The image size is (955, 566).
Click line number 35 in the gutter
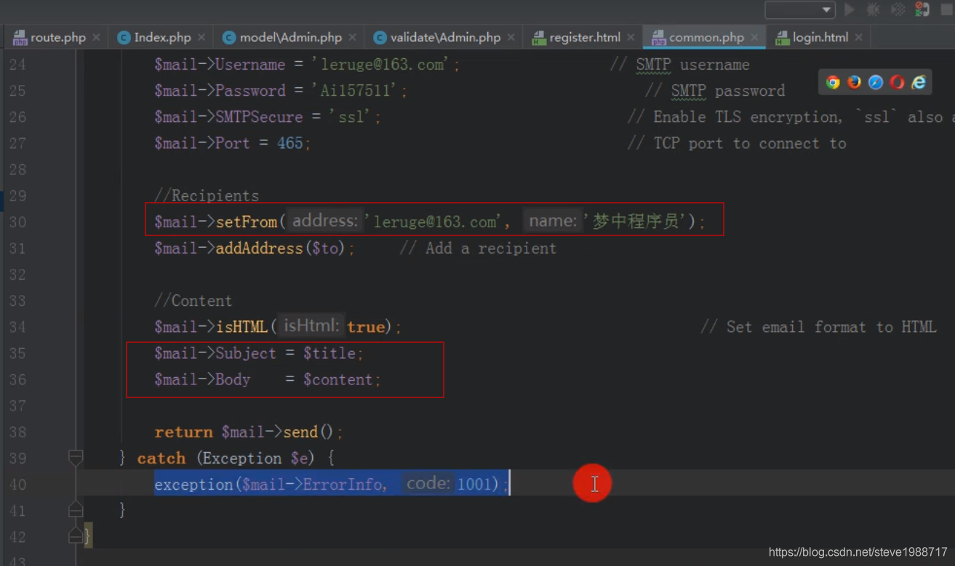(x=17, y=353)
